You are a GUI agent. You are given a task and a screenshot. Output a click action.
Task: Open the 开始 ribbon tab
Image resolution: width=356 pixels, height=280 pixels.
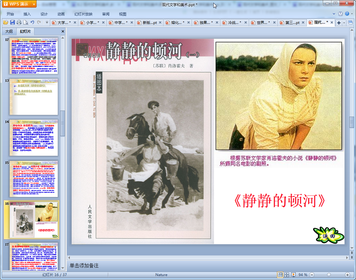10,14
